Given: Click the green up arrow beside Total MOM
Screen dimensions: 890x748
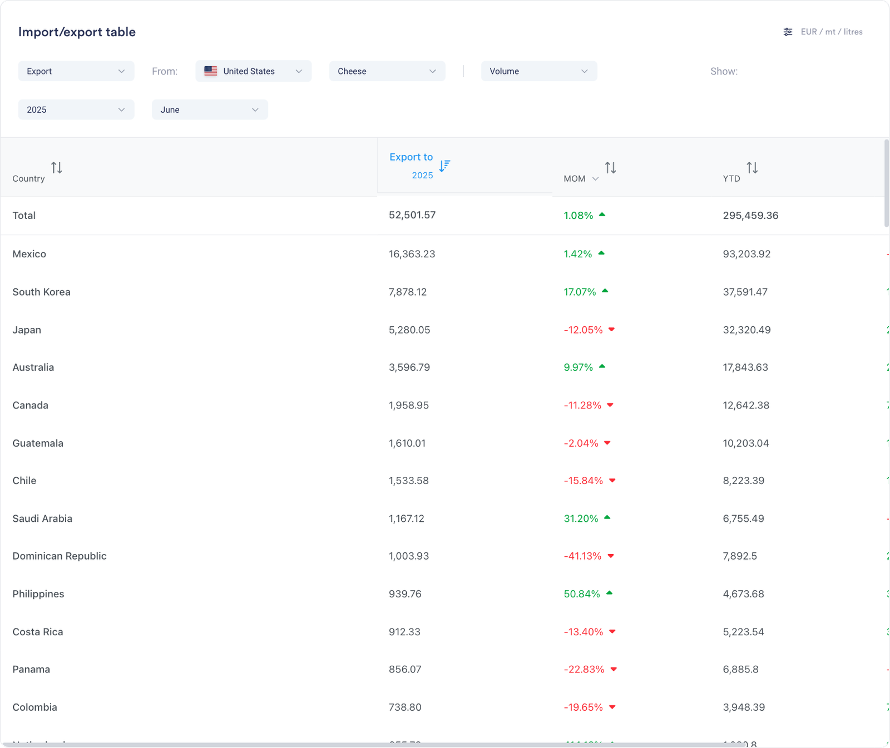Looking at the screenshot, I should [x=602, y=215].
